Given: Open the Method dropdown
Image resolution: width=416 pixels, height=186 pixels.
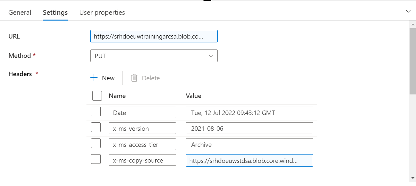Looking at the screenshot, I should click(x=211, y=56).
